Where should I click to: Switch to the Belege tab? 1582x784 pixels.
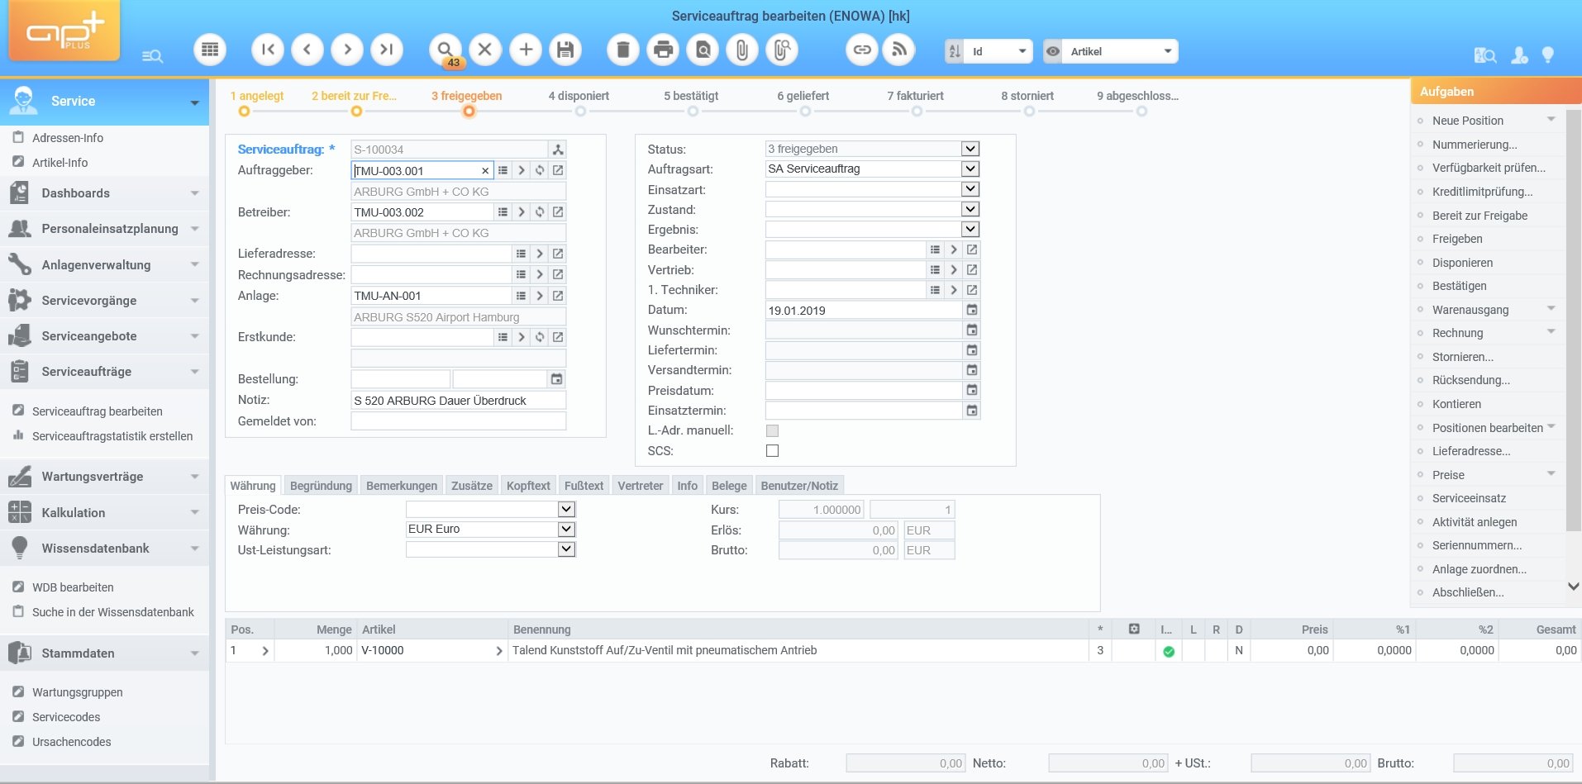pos(729,486)
